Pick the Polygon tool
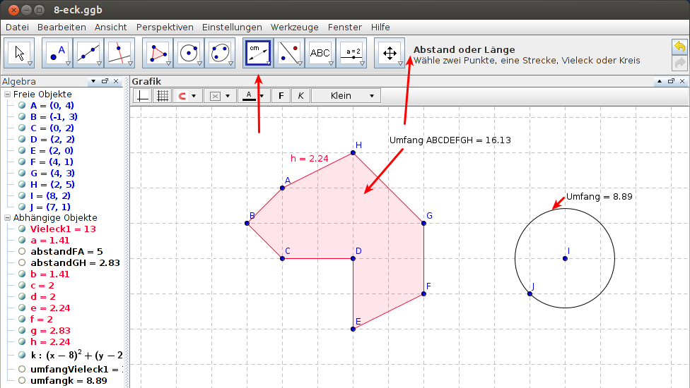This screenshot has height=388, width=690. [158, 53]
